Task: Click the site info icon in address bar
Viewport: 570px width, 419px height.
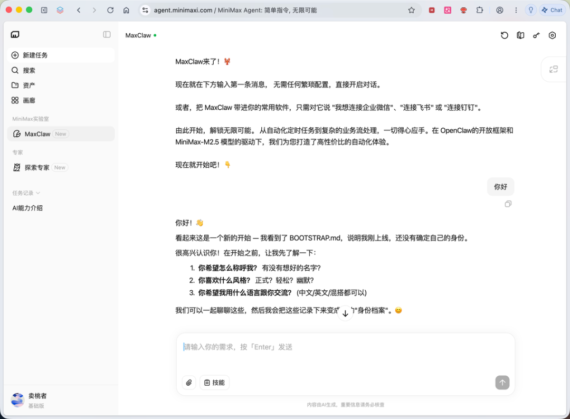Action: 146,10
